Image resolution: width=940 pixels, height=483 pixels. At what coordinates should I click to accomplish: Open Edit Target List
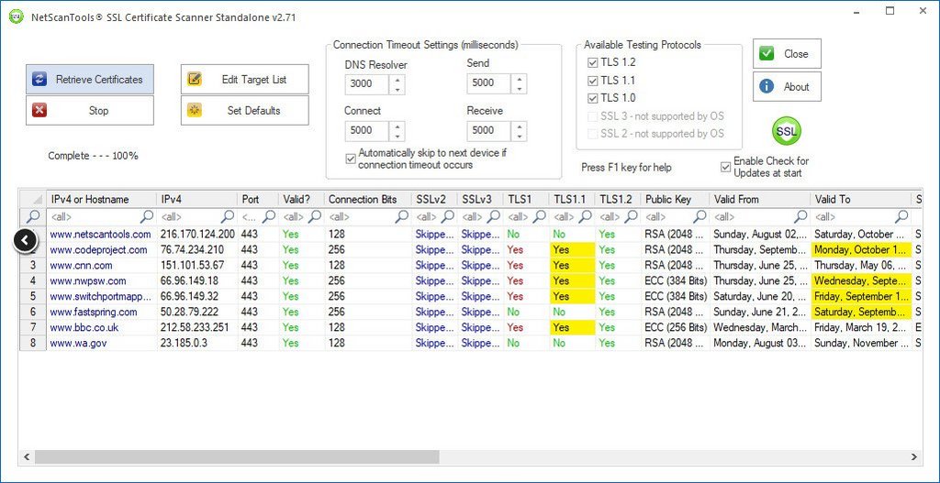[x=244, y=79]
